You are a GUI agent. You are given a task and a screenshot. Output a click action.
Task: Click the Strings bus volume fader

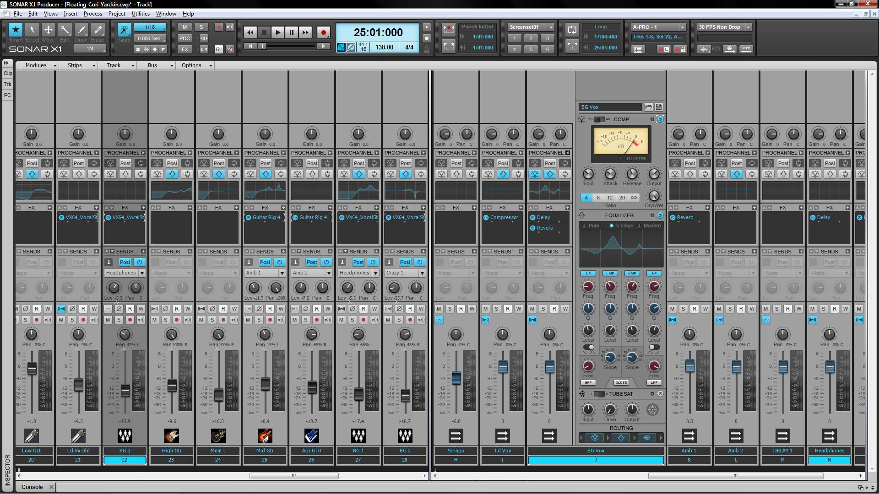coord(456,378)
